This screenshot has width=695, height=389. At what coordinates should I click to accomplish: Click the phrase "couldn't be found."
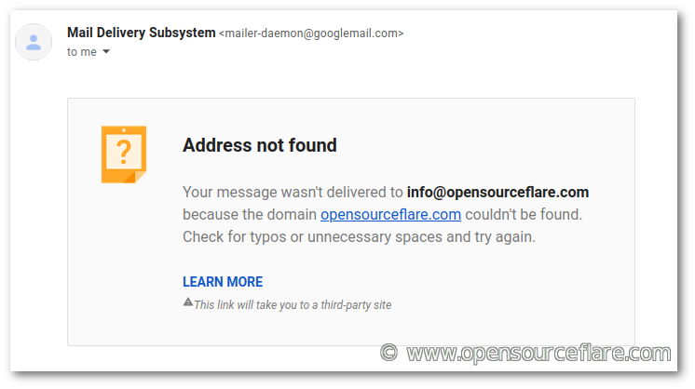point(524,215)
